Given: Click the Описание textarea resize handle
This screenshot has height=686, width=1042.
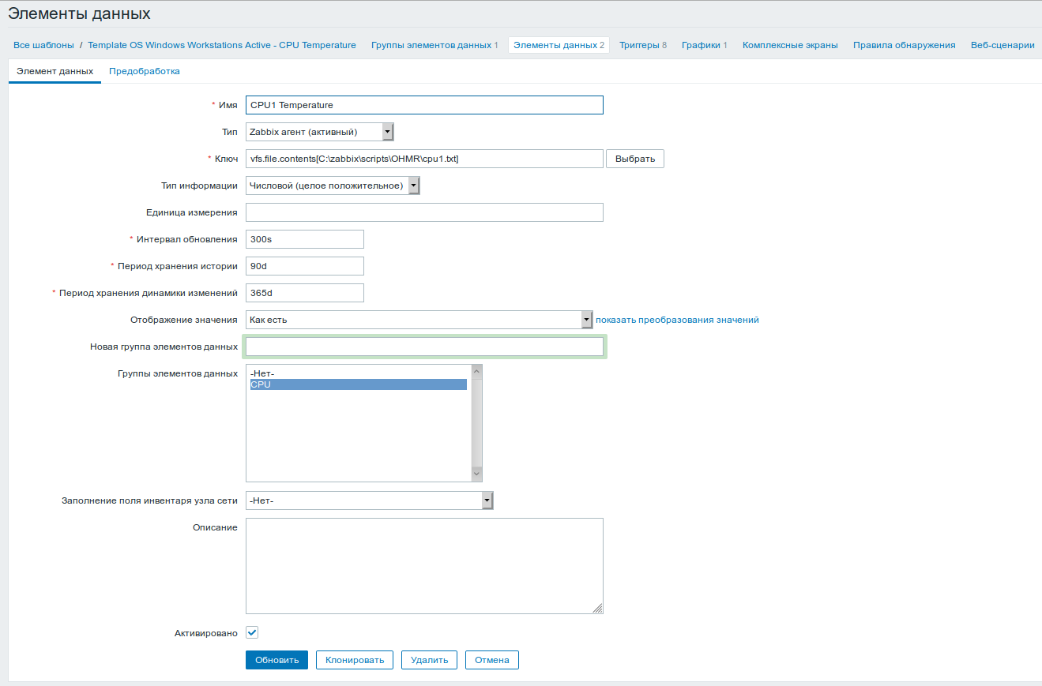Looking at the screenshot, I should point(597,608).
